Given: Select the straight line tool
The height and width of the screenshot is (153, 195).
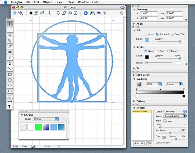Looking at the screenshot, I should click(10, 69).
